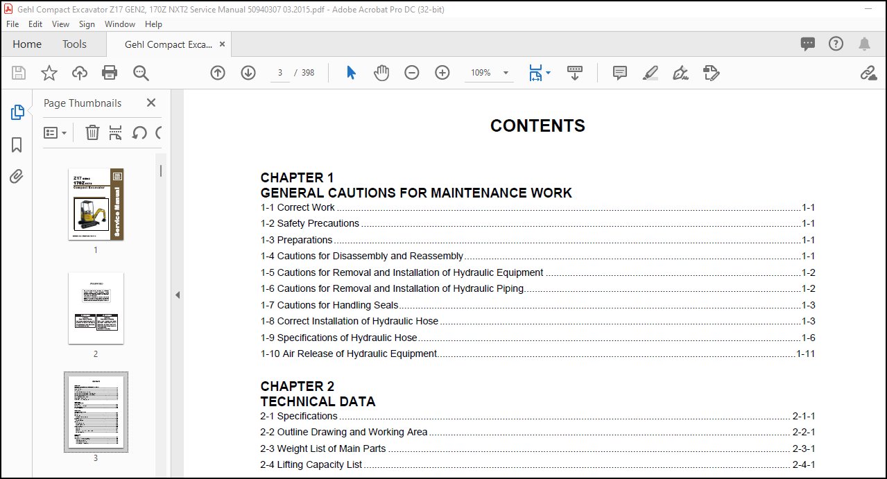Follow 1-9 Specifications of Hydraulic Hose

coord(537,338)
